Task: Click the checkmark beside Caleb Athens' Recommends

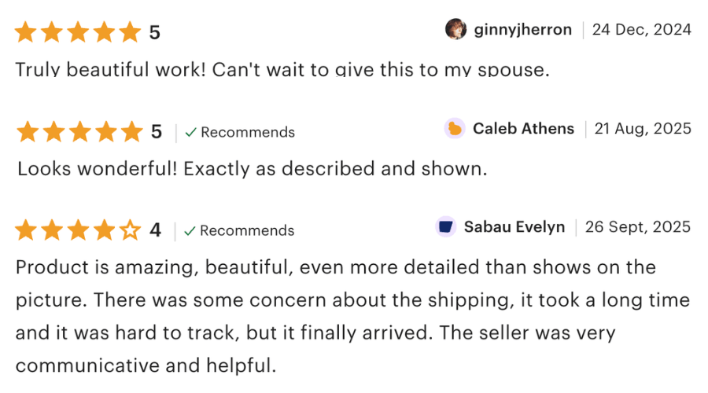Action: pyautogui.click(x=190, y=133)
